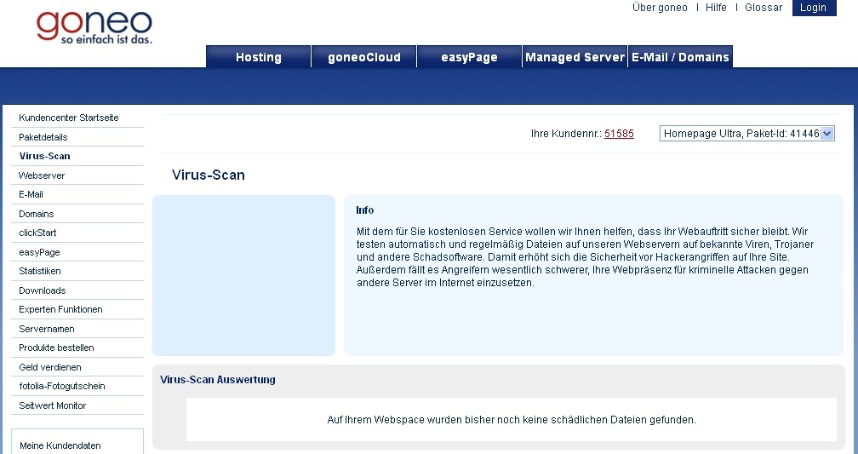Open clickStart in sidebar
Image resolution: width=858 pixels, height=454 pixels.
click(x=37, y=233)
